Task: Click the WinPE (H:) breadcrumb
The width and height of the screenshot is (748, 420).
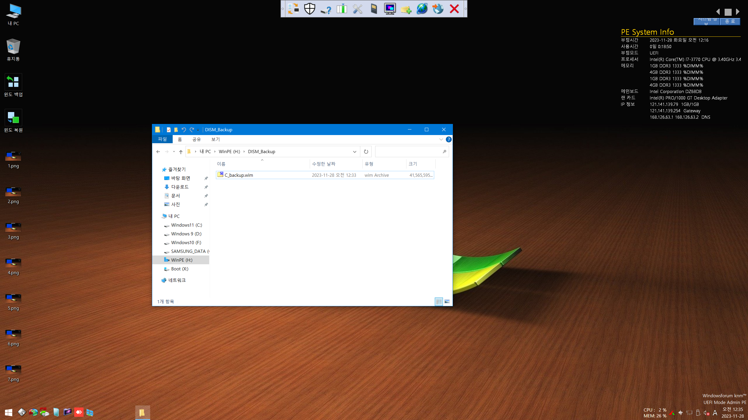Action: pos(229,152)
